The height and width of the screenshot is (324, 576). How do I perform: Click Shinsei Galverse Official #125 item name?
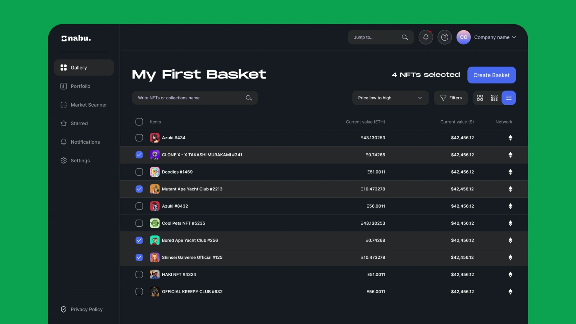click(x=192, y=257)
